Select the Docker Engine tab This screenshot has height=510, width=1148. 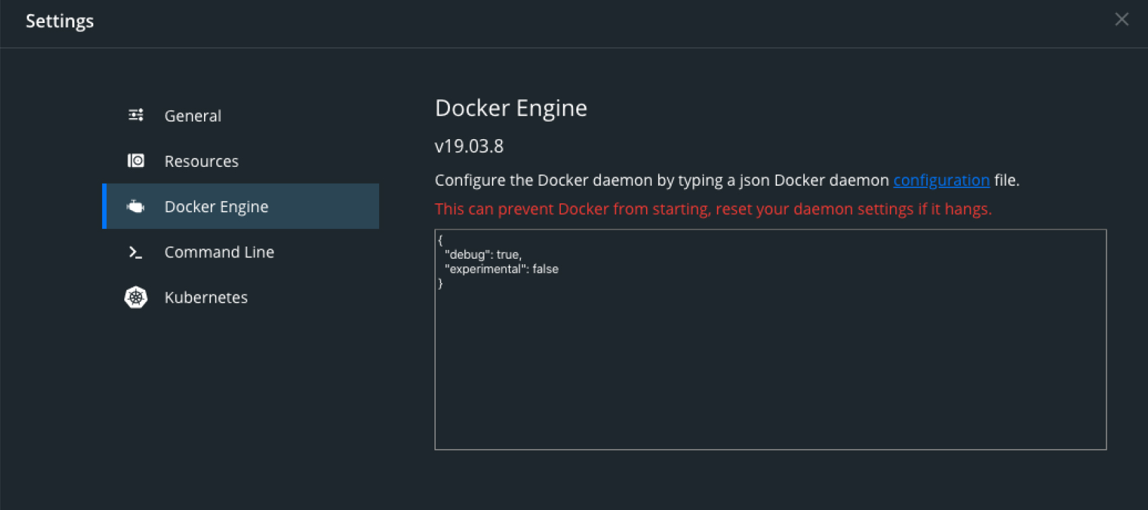[241, 206]
